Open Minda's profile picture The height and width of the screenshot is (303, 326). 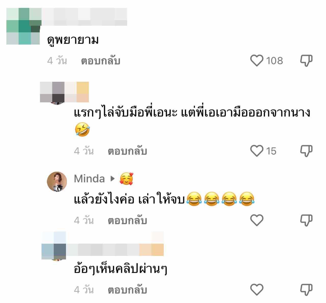tap(57, 182)
